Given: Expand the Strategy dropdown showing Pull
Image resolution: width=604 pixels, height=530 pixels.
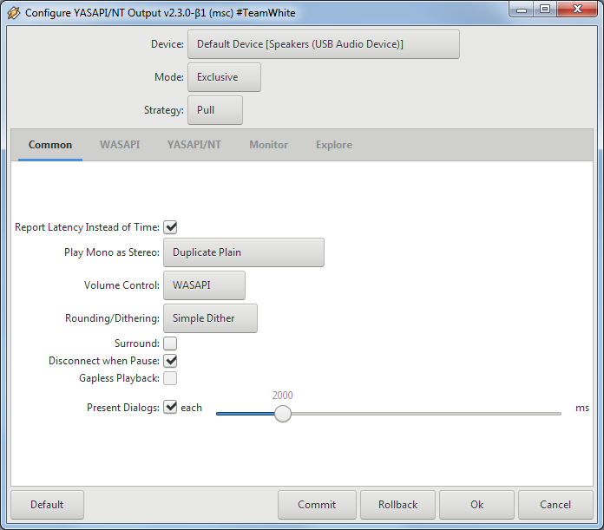Looking at the screenshot, I should click(215, 110).
